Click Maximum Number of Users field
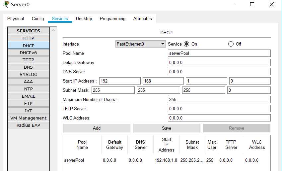The width and height of the screenshot is (282, 171). [219, 99]
